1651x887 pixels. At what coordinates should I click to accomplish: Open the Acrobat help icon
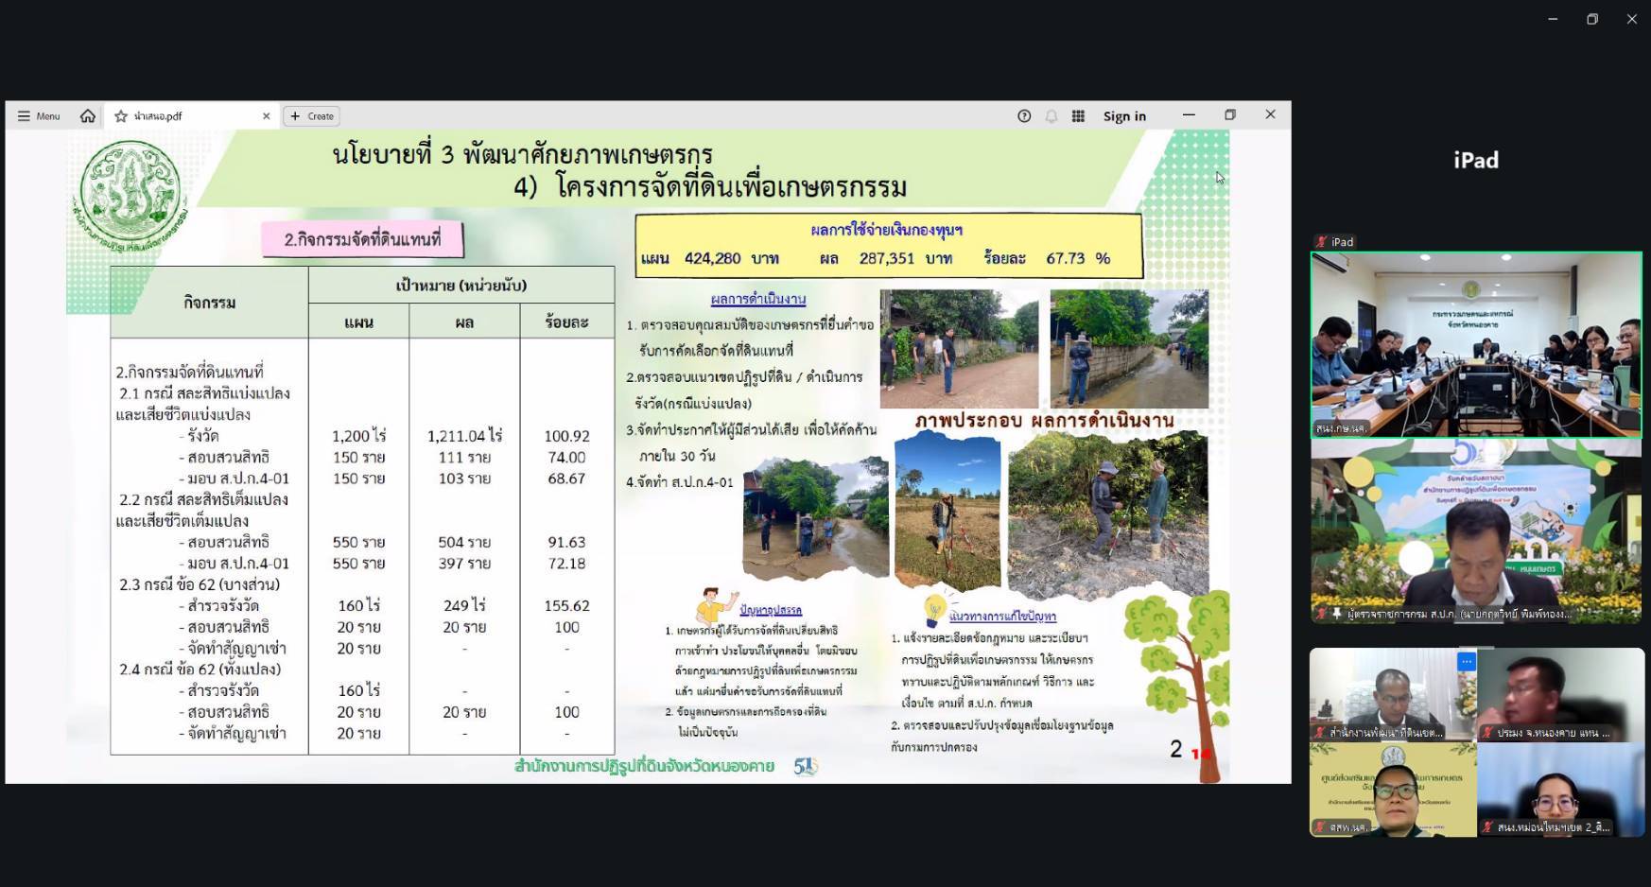pyautogui.click(x=1024, y=116)
